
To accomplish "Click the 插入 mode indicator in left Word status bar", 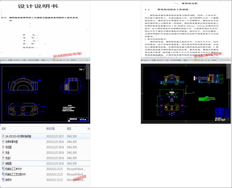I will [44, 60].
